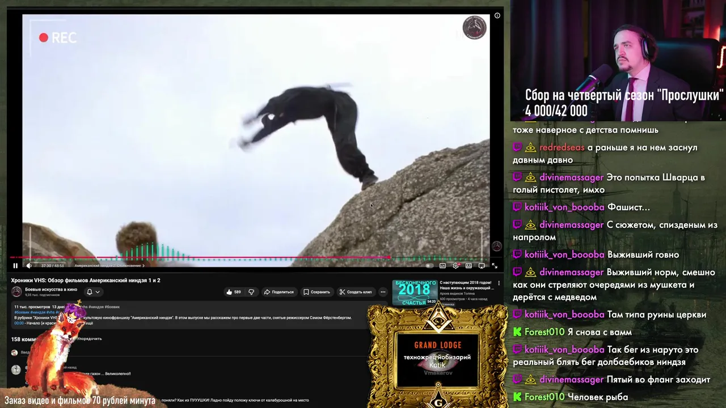Viewport: 726px width, 408px height.
Task: Click chat username redredseas
Action: (x=562, y=147)
